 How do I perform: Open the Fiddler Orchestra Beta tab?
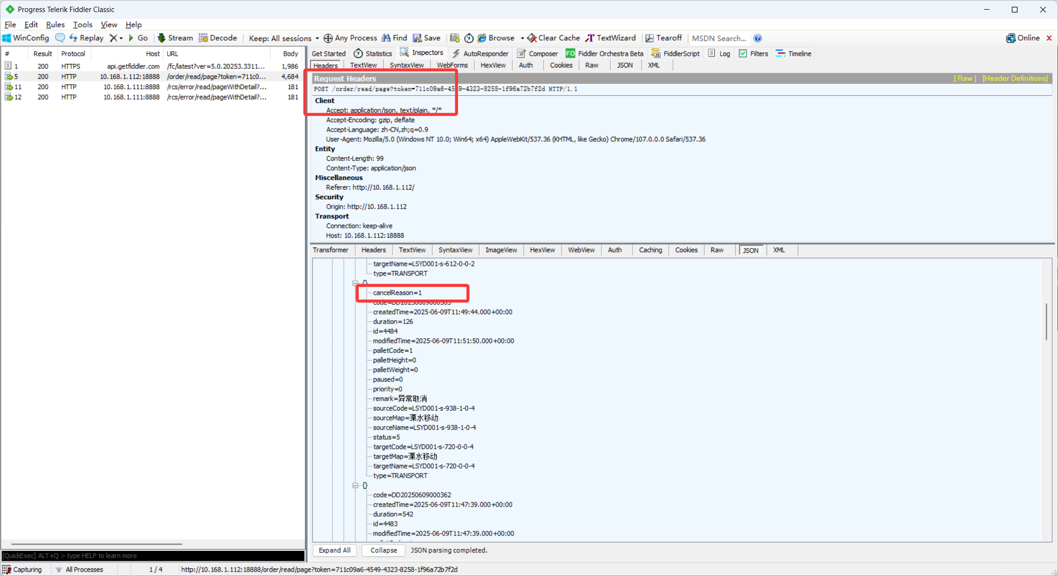(604, 53)
